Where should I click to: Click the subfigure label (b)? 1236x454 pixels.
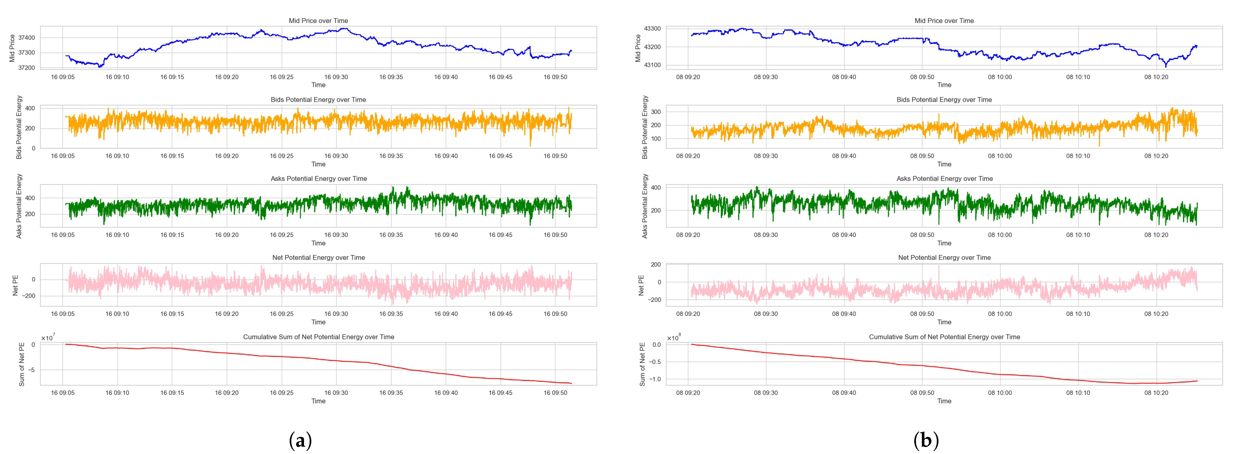[x=926, y=440]
